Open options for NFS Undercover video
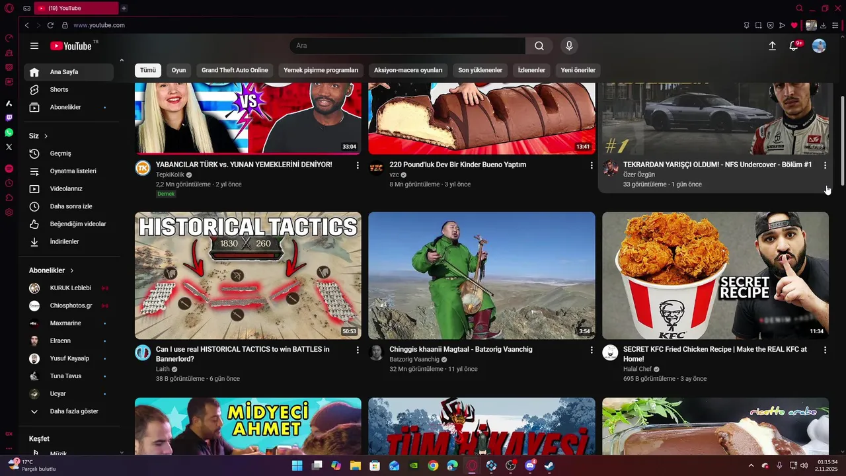 pyautogui.click(x=825, y=165)
